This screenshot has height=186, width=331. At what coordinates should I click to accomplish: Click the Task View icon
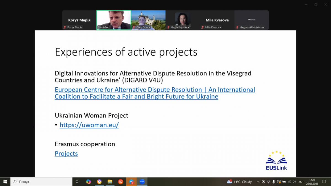[78, 182]
